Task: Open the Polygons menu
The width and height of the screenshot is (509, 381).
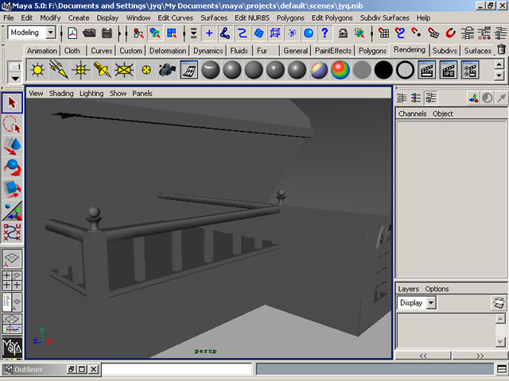Action: (290, 18)
